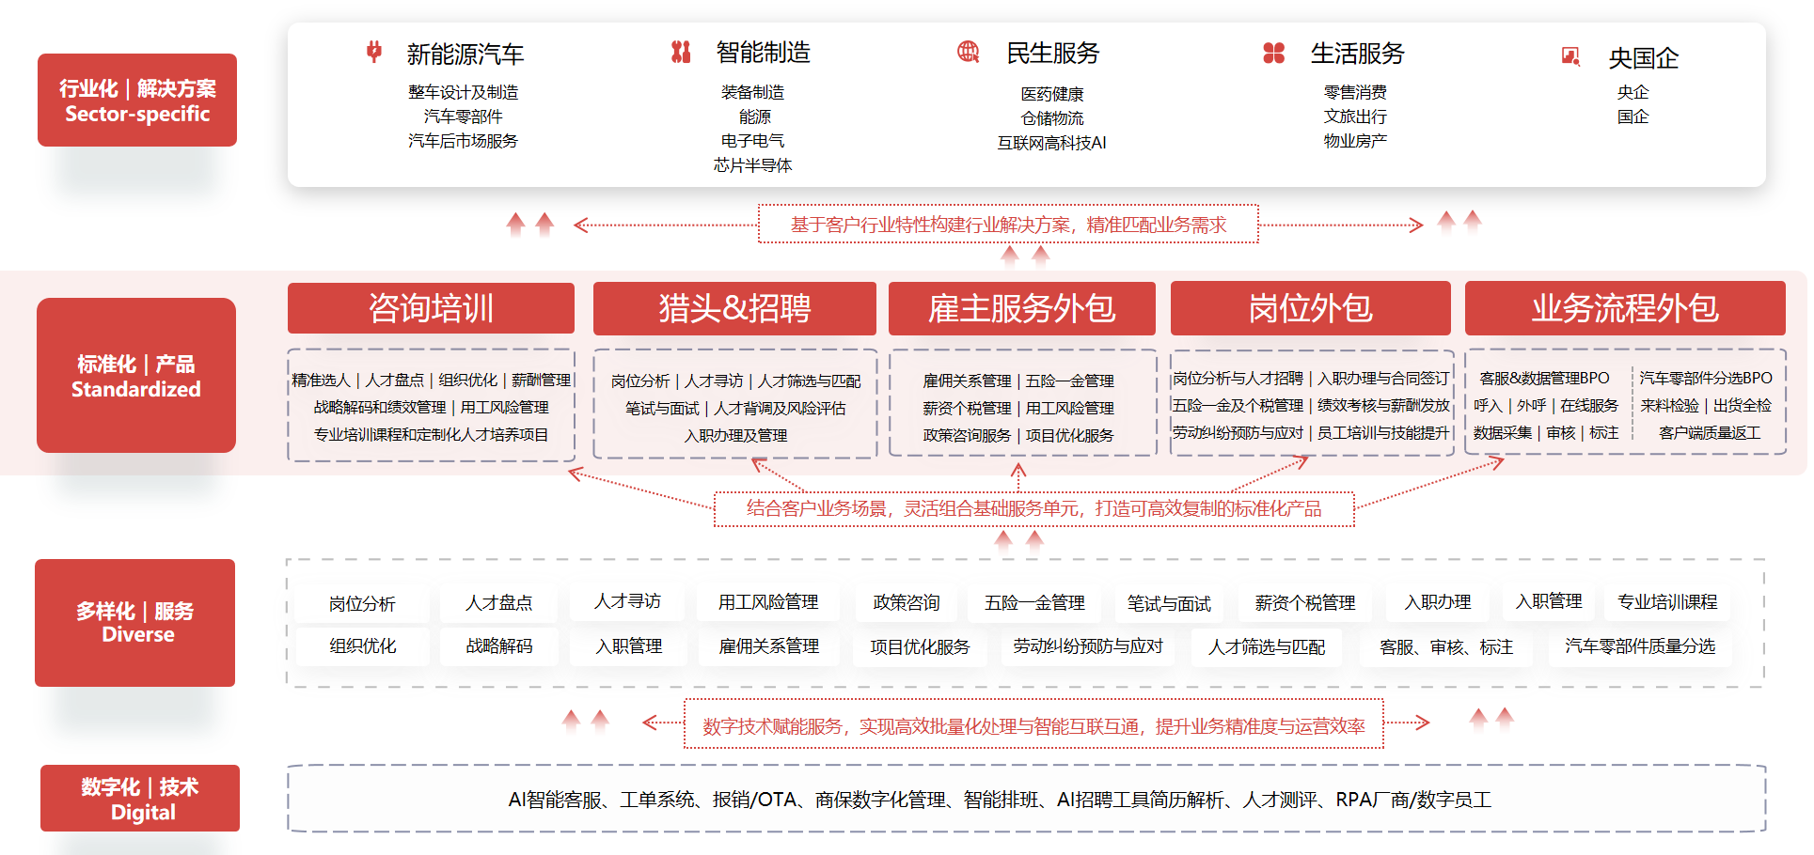This screenshot has height=855, width=1814.
Task: Select the 数字化 | 技术 Digital red label
Action: point(140,799)
